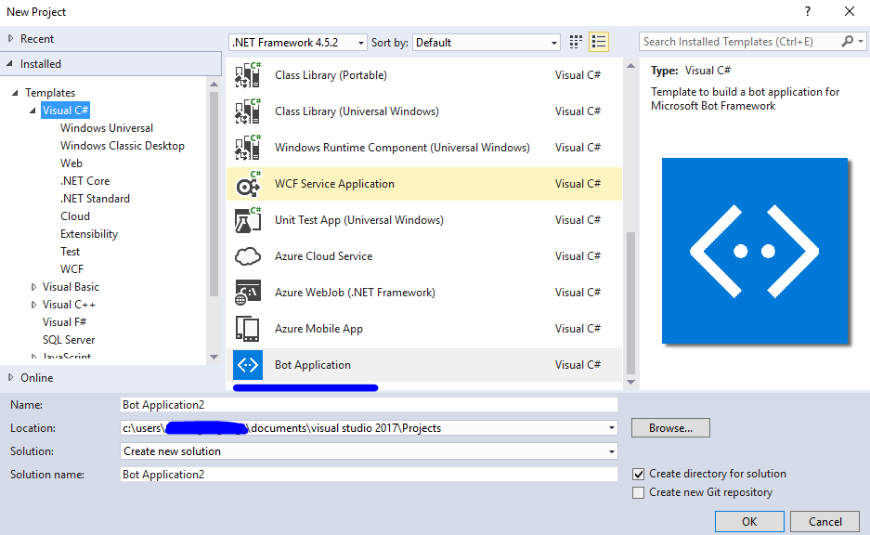
Task: Open the Solution dropdown
Action: [x=369, y=451]
